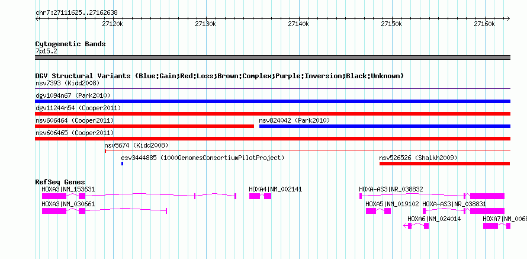Click the first exon of HOXA3 NM_030661

[x=54, y=211]
